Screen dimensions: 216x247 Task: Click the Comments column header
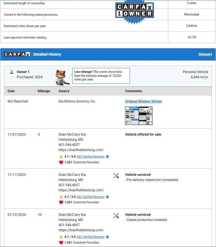click(133, 91)
